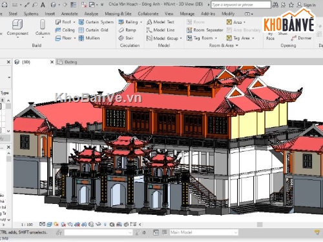Screen dimensions: 323x242
Task: Click the 1 : 100 view scale
Action: 27,225
